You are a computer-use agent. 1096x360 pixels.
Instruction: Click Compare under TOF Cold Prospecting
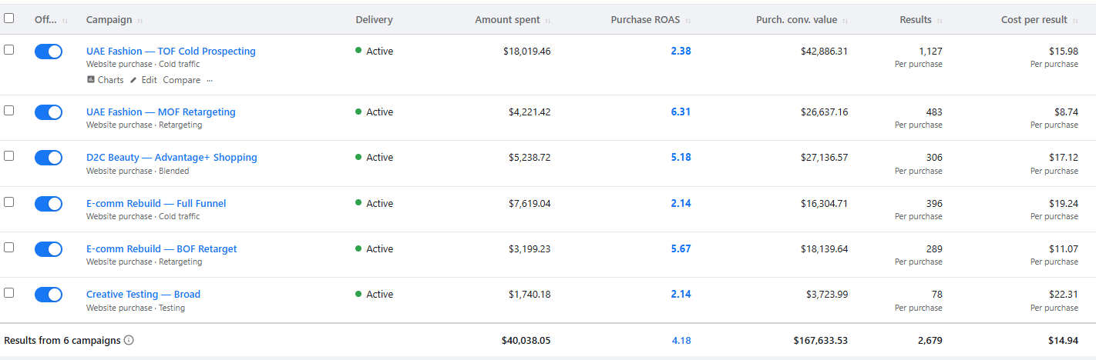[x=181, y=80]
